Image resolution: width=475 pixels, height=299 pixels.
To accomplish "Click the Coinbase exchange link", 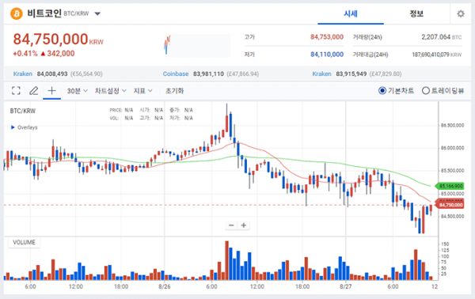I will click(176, 74).
